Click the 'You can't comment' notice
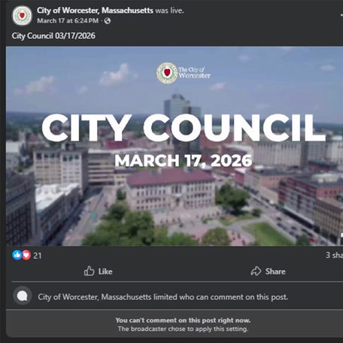The height and width of the screenshot is (343, 343). click(183, 320)
